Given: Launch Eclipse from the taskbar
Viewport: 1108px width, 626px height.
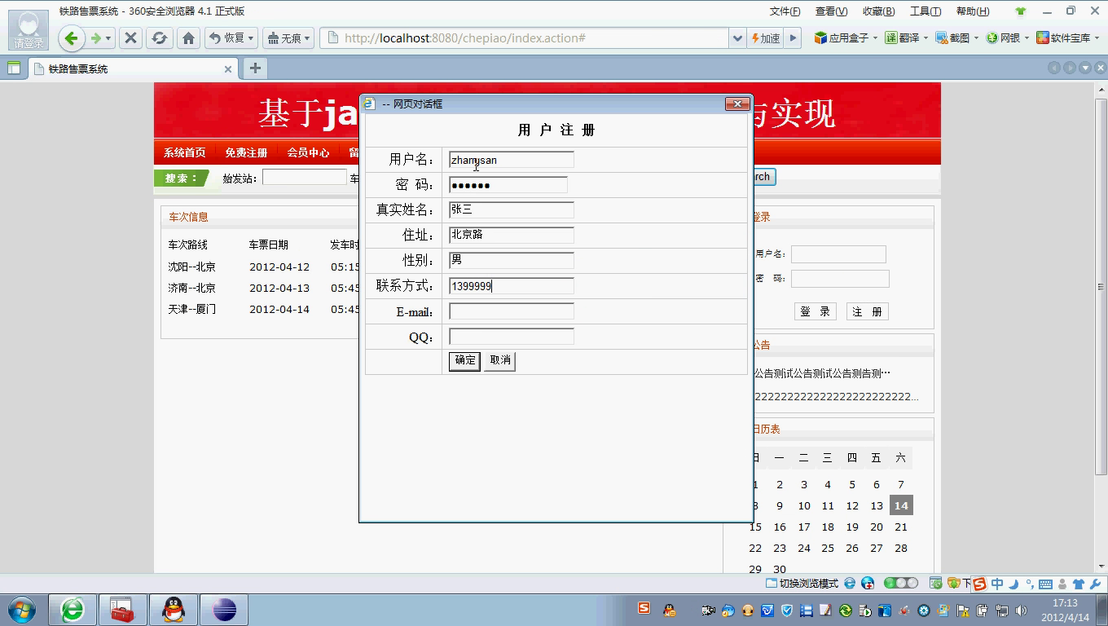Looking at the screenshot, I should click(223, 610).
